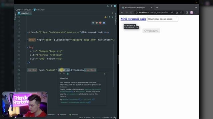
Task: Click the input tag on line 21
Action: [32, 40]
